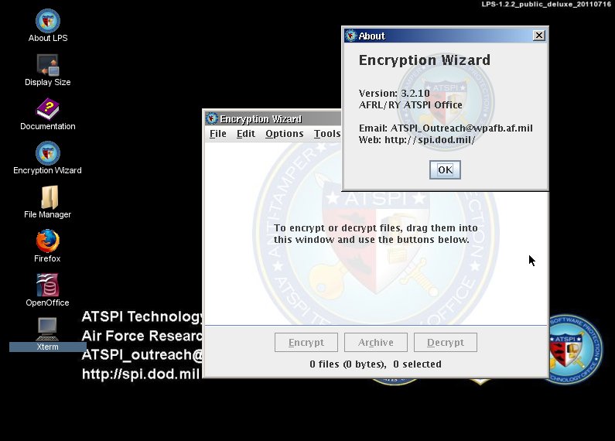Click the Encryption Wizard heading in About
This screenshot has height=441, width=615.
click(x=425, y=60)
